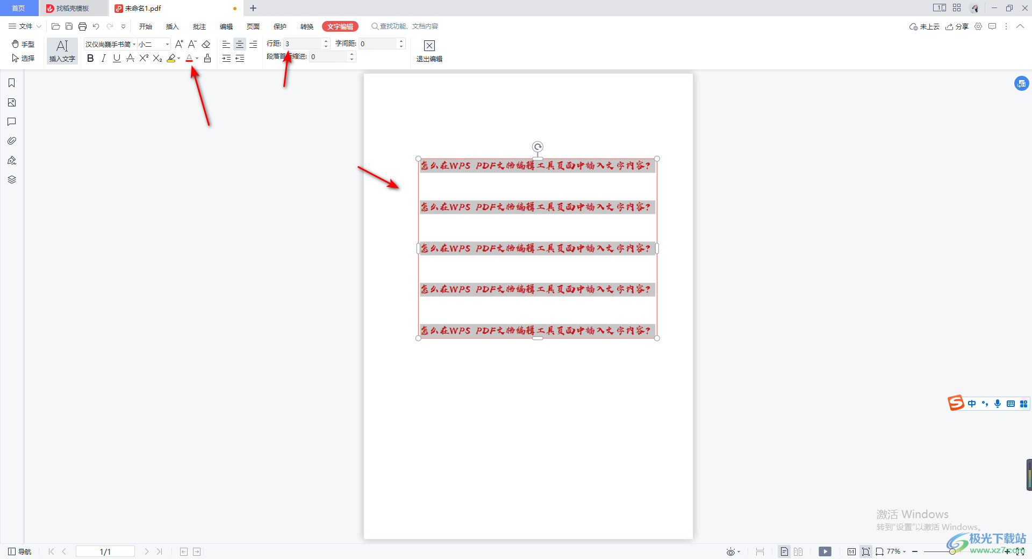
Task: Toggle italic formatting
Action: (x=104, y=58)
